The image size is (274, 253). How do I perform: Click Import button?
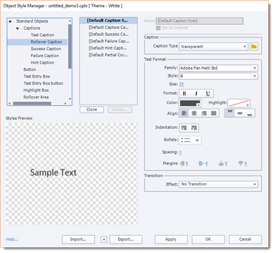(x=78, y=240)
